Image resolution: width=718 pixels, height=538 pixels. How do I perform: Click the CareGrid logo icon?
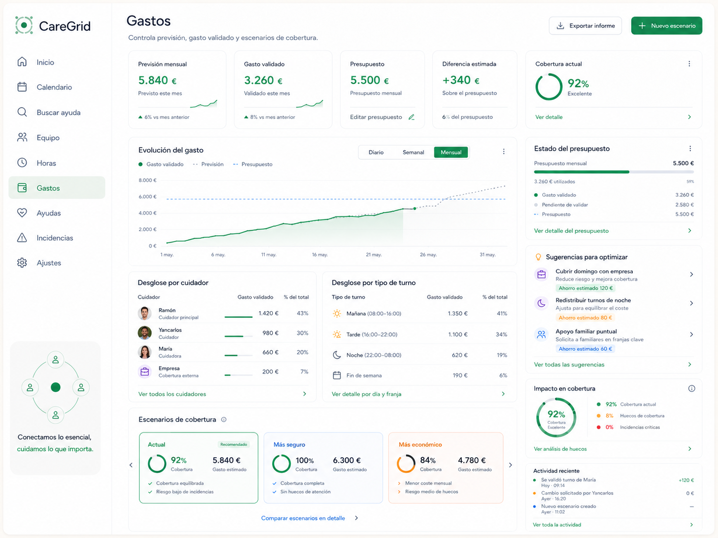[x=24, y=25]
